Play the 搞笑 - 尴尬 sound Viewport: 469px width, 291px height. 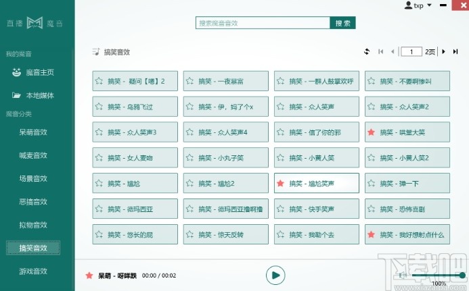coord(135,183)
